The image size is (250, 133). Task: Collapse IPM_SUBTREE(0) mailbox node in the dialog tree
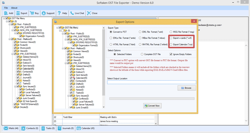(65, 63)
